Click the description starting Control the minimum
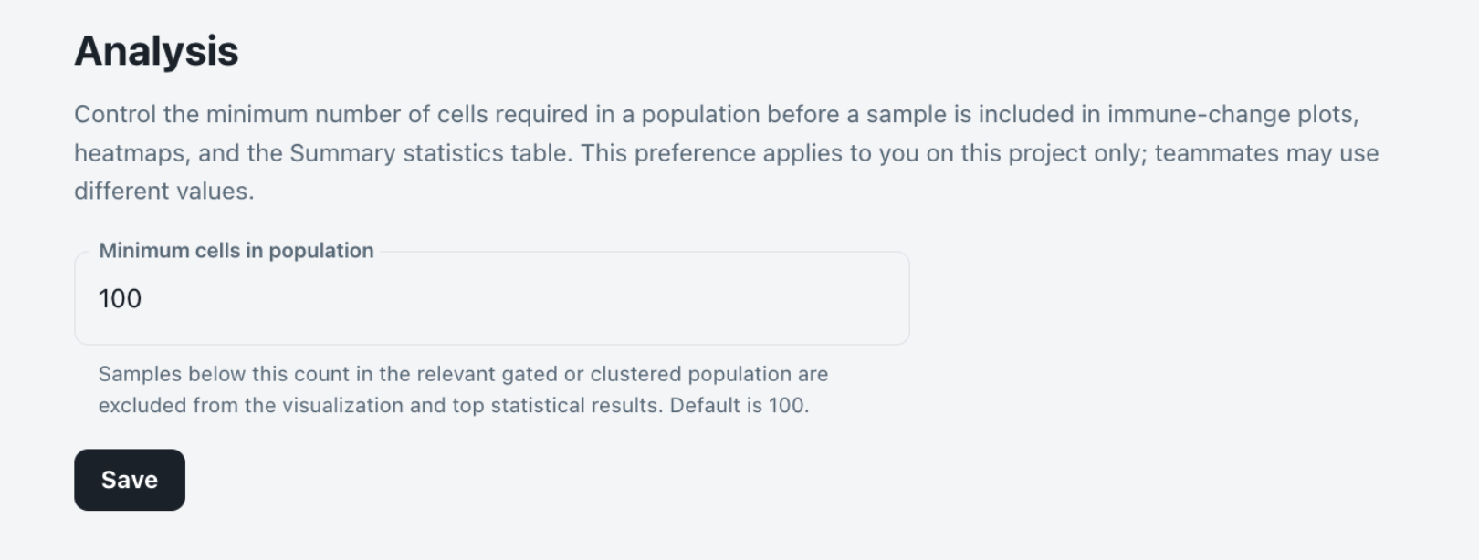Viewport: 1479px width, 560px height. tap(727, 153)
